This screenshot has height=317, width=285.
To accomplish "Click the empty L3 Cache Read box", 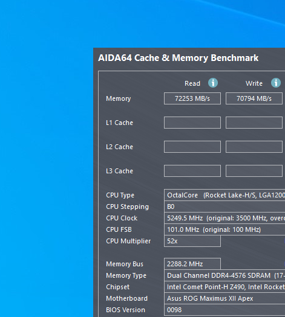I will [192, 171].
